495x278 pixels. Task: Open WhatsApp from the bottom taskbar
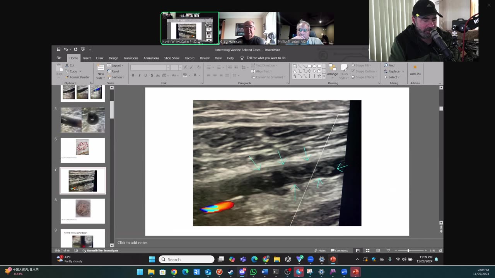253,272
